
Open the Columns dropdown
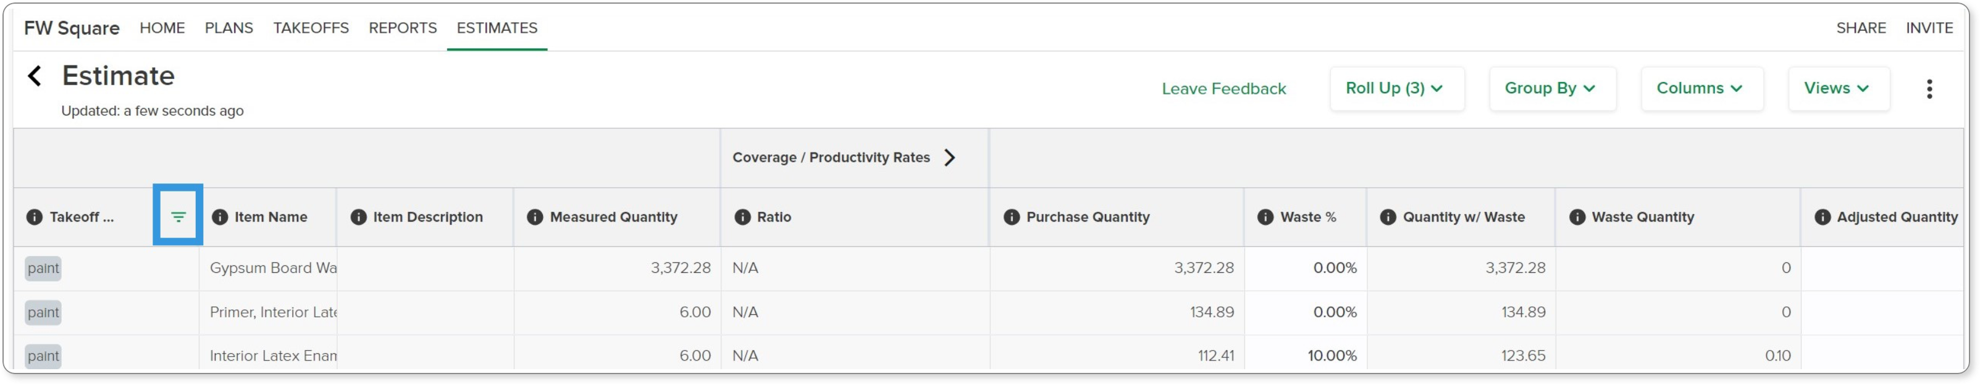pos(1701,89)
